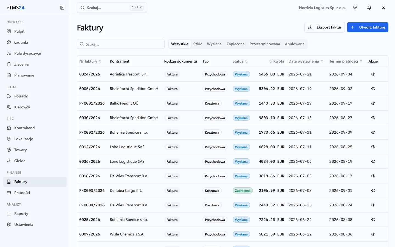This screenshot has width=395, height=247.
Task: Click amount 9803,10 EUR
Action: click(x=271, y=118)
